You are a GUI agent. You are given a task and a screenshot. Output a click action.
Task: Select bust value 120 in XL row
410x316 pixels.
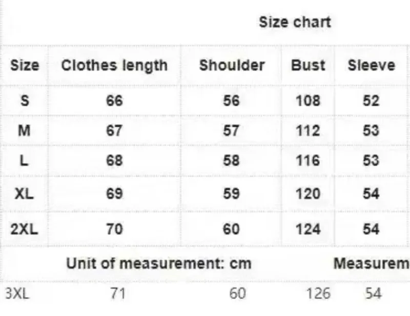[x=307, y=193]
